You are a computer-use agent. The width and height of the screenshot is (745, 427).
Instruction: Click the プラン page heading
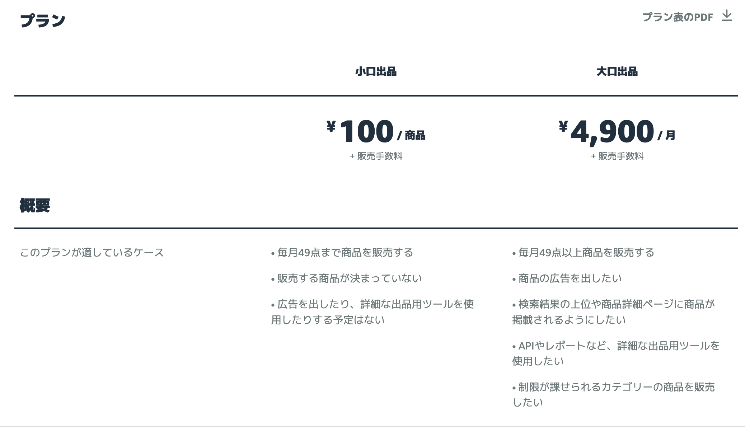[x=43, y=20]
